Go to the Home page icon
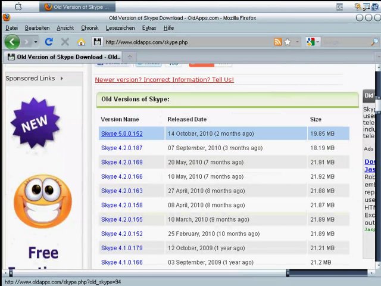This screenshot has width=381, height=286. point(81,42)
